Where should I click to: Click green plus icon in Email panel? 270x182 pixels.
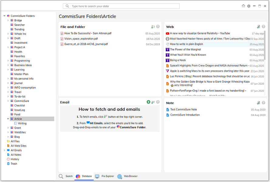click(149, 102)
